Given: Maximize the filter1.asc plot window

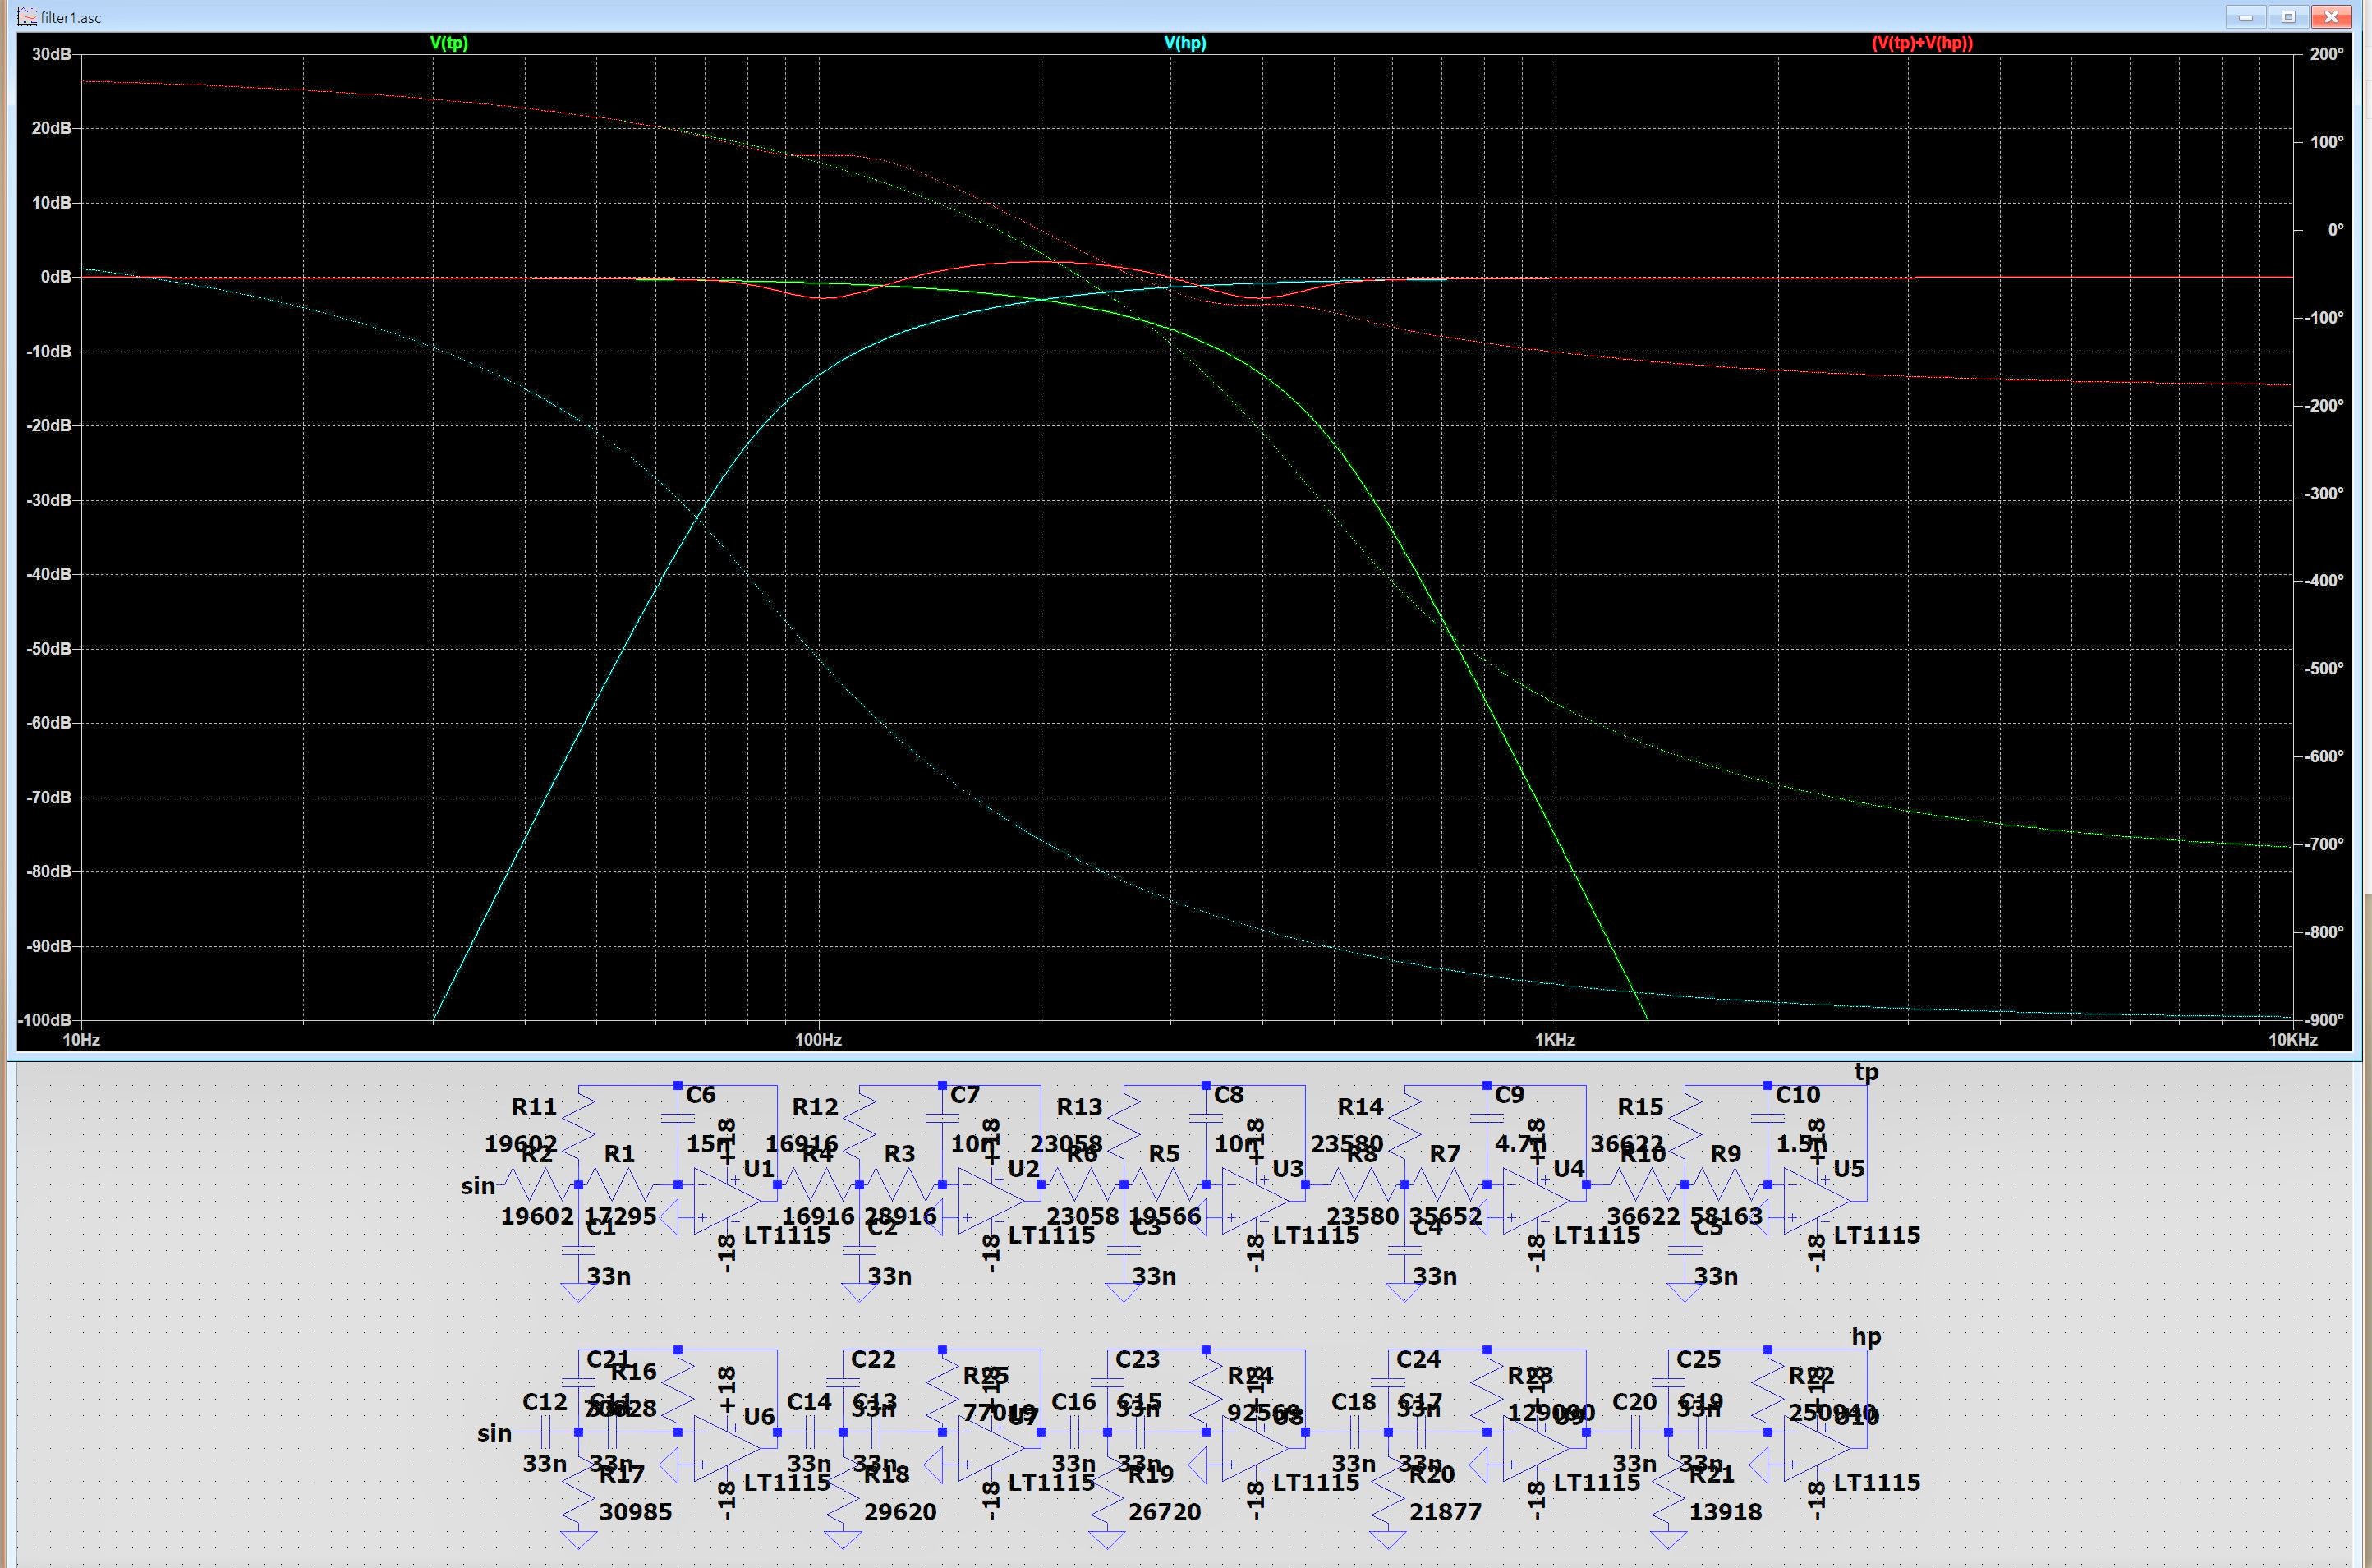Looking at the screenshot, I should [x=2289, y=17].
